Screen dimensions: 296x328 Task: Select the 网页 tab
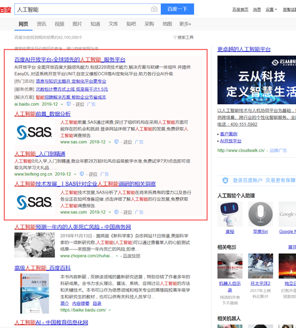click(23, 24)
